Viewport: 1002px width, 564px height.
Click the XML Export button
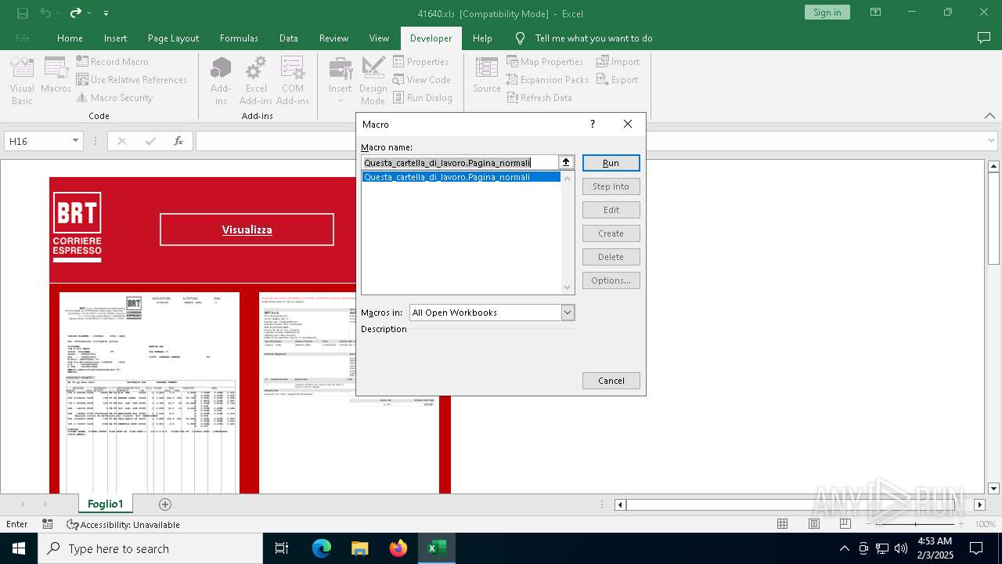tap(618, 80)
